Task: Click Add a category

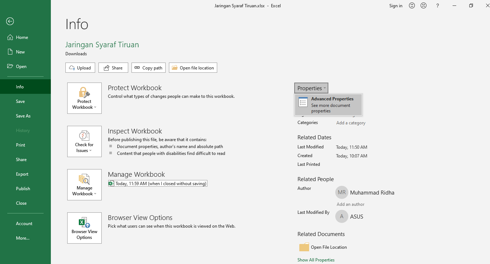Action: (x=351, y=123)
